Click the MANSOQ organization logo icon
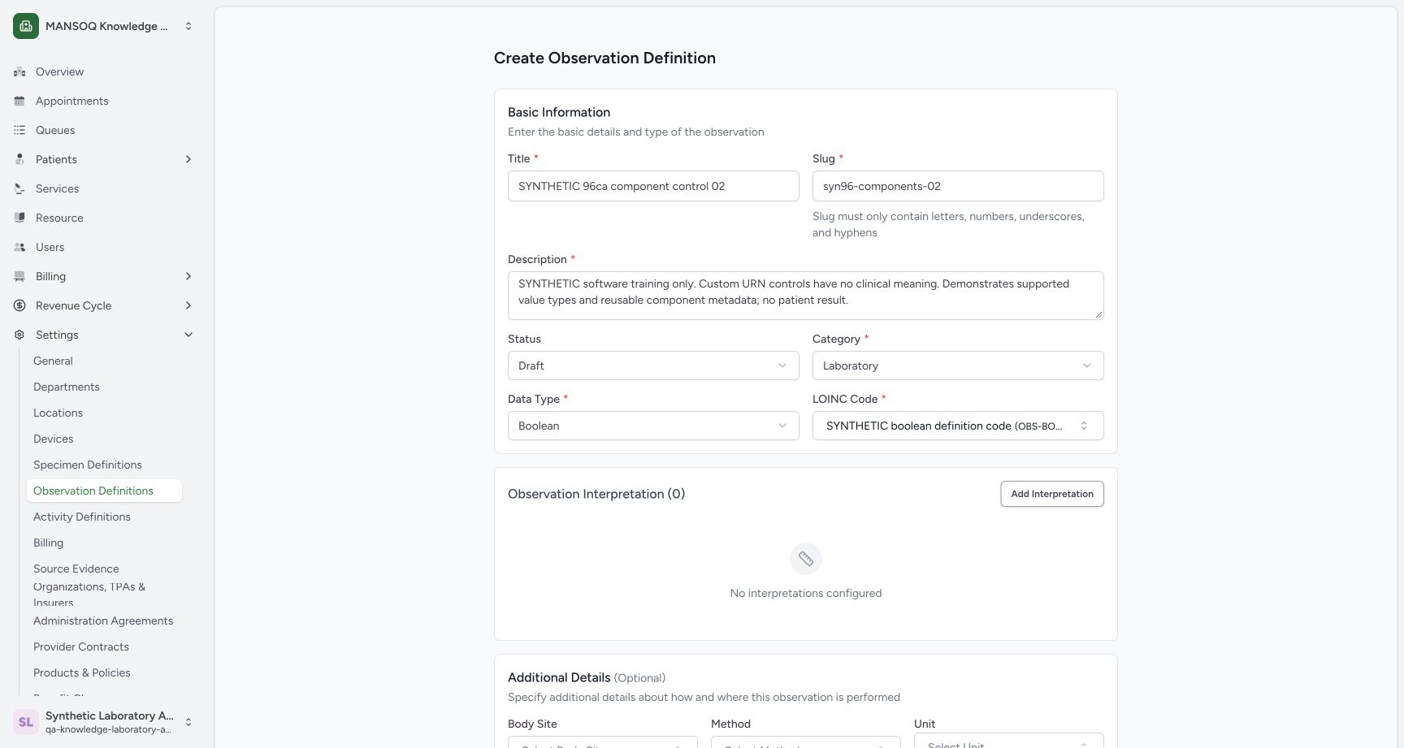Image resolution: width=1404 pixels, height=748 pixels. tap(26, 26)
